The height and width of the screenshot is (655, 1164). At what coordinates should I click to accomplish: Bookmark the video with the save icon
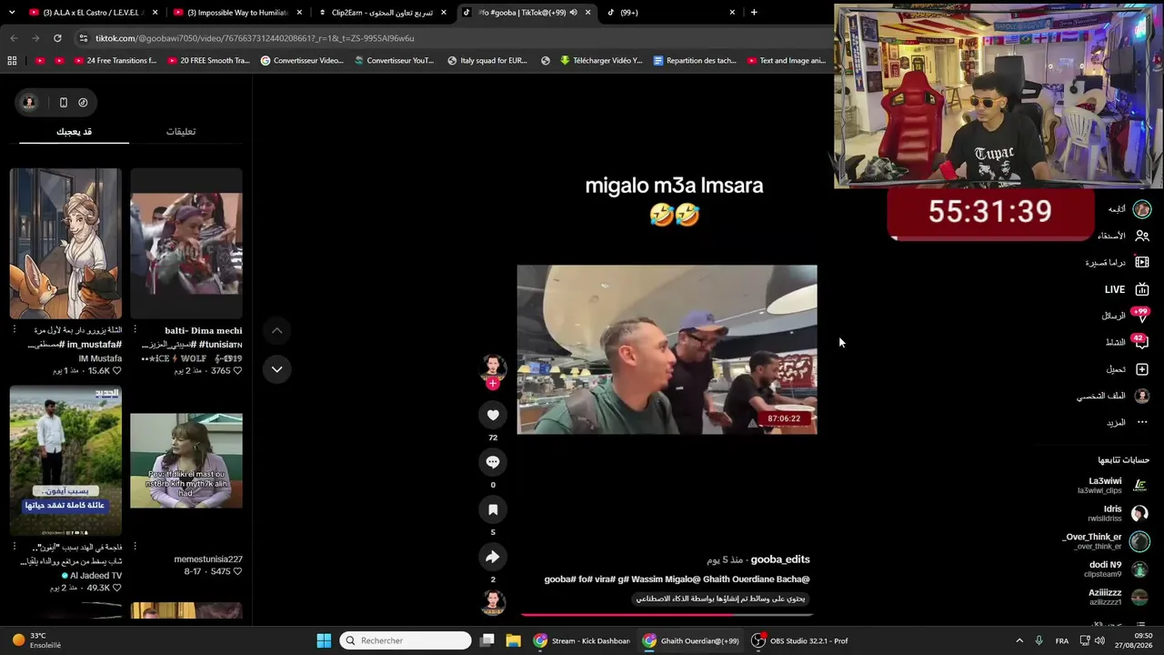pyautogui.click(x=493, y=509)
